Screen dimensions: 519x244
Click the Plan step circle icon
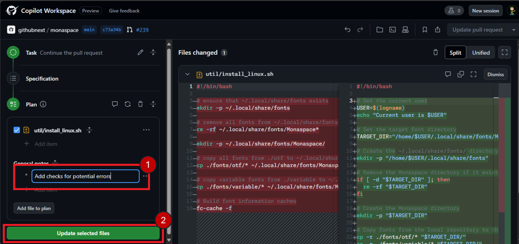(13, 104)
